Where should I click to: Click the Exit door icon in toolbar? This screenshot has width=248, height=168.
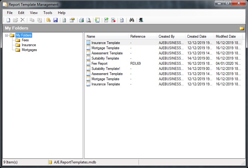(141, 20)
